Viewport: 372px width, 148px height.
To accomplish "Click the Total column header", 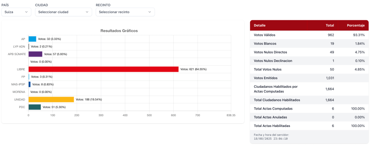I will point(330,26).
